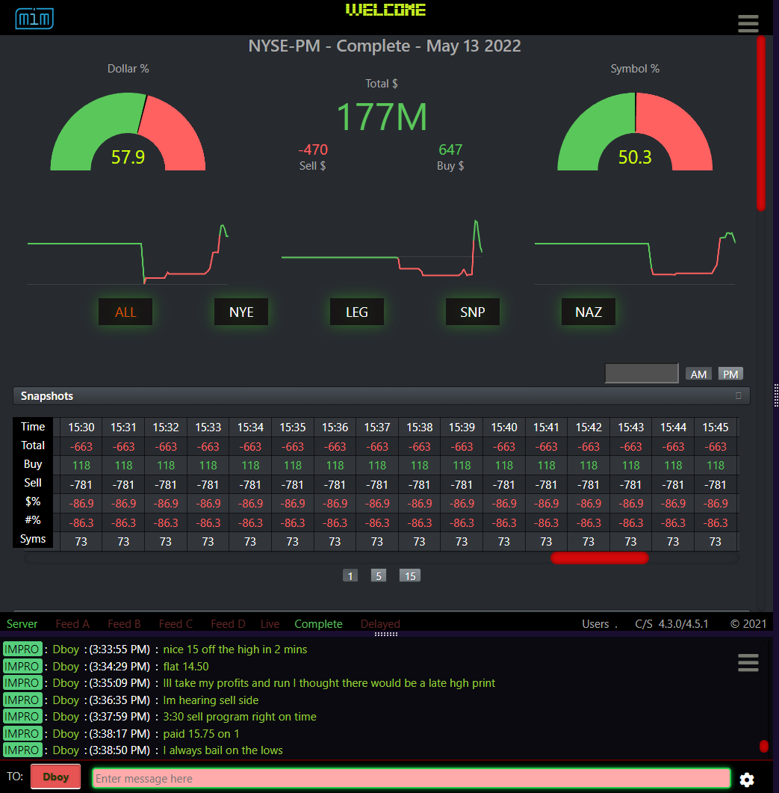The image size is (779, 793).
Task: Click the Dollar % gauge chart
Action: (x=128, y=132)
